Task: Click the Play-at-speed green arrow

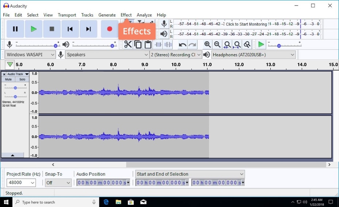Action: (261, 45)
